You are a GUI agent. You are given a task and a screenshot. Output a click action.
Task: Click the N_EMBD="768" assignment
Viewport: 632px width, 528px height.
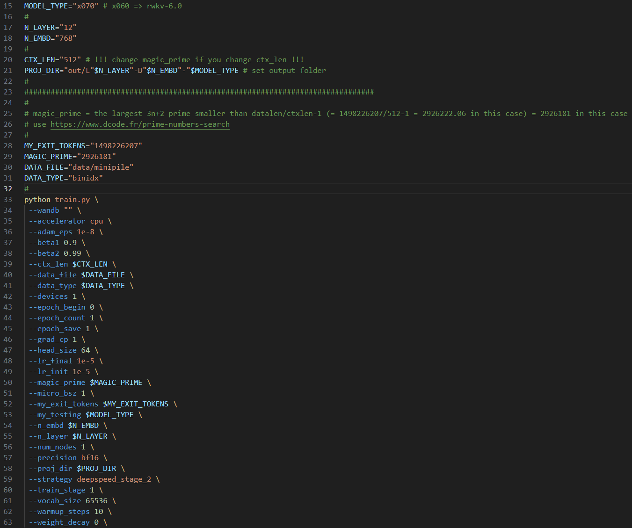pyautogui.click(x=50, y=38)
